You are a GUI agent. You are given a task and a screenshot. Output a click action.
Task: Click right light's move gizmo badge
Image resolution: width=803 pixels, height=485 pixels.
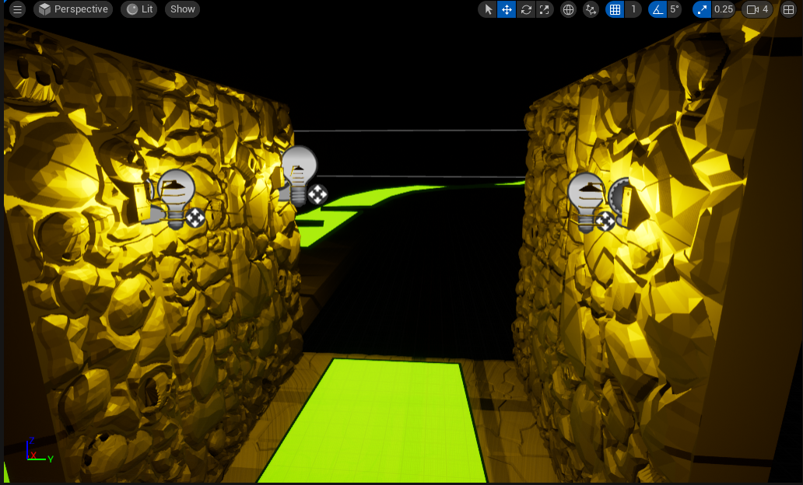606,222
